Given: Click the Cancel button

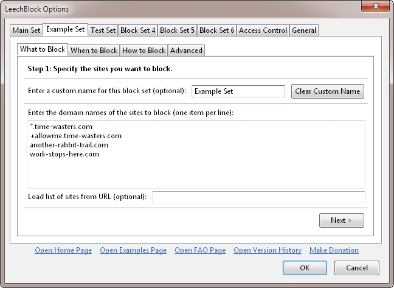Looking at the screenshot, I should tap(357, 268).
